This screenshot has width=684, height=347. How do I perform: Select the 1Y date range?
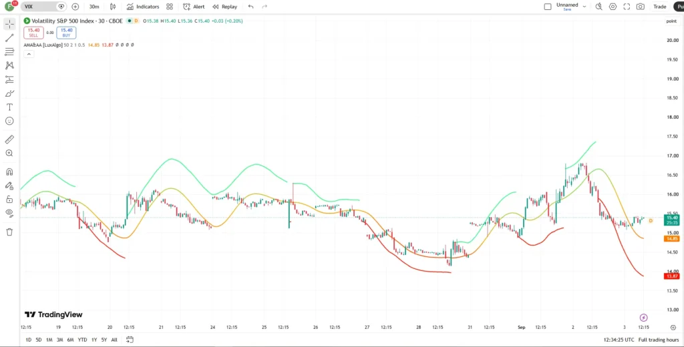[x=94, y=340]
